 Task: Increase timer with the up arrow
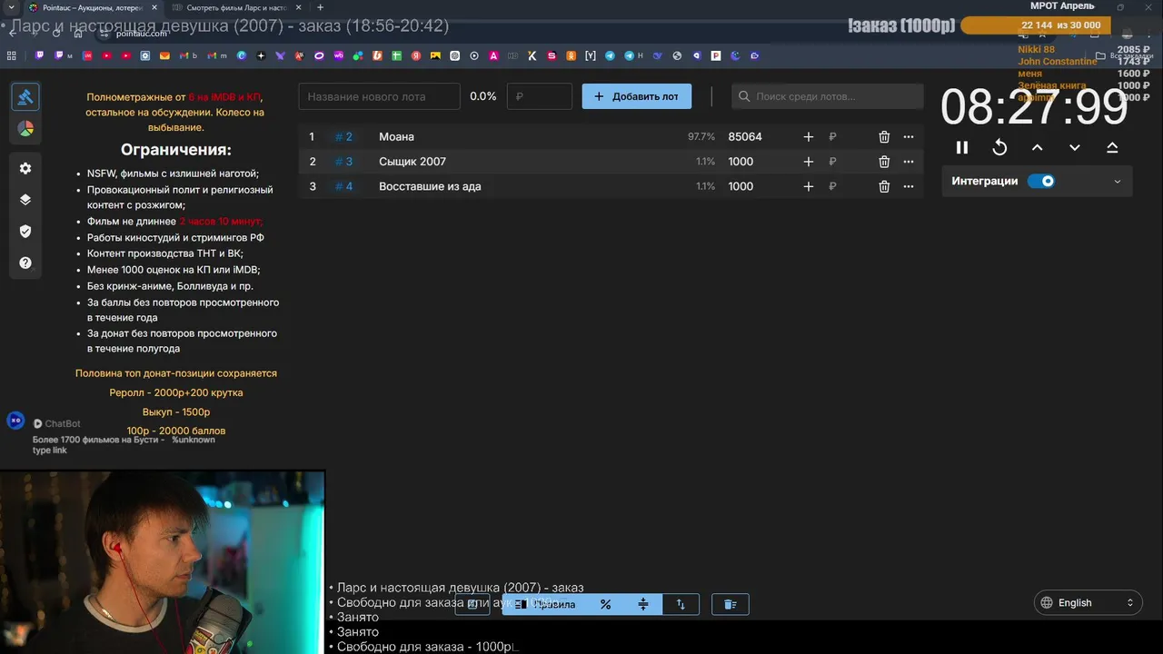pos(1037,147)
